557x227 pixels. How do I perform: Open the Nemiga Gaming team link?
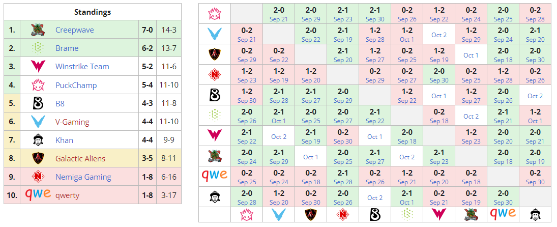click(x=83, y=177)
